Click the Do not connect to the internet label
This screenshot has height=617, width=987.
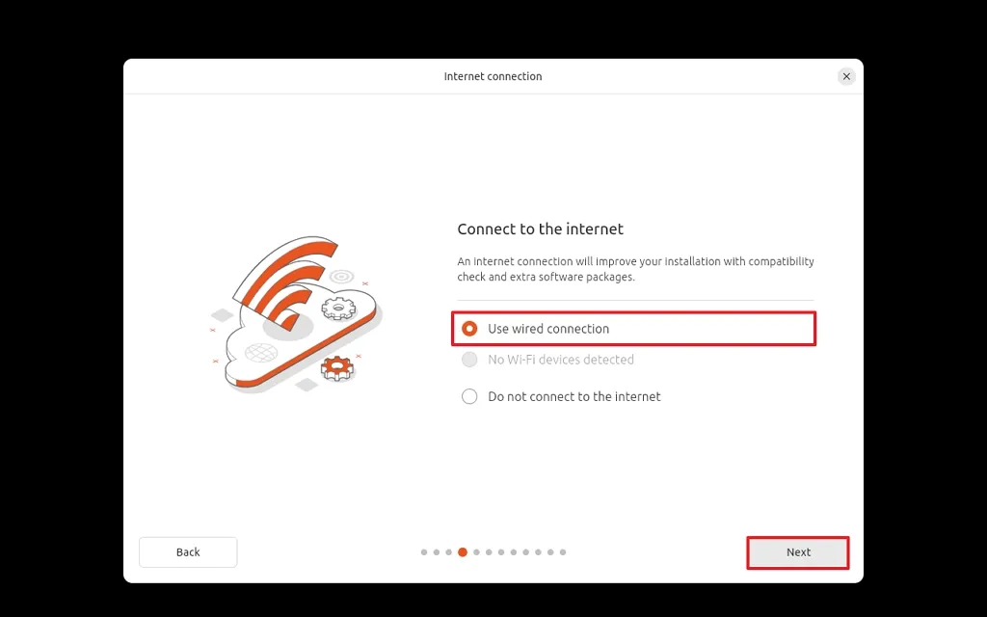click(574, 396)
